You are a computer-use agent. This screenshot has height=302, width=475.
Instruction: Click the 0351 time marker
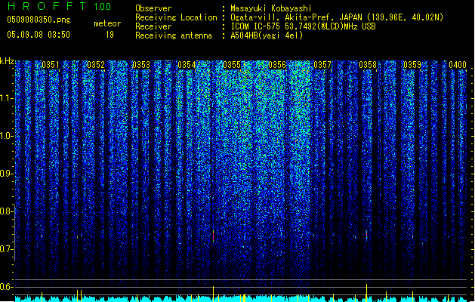51,65
